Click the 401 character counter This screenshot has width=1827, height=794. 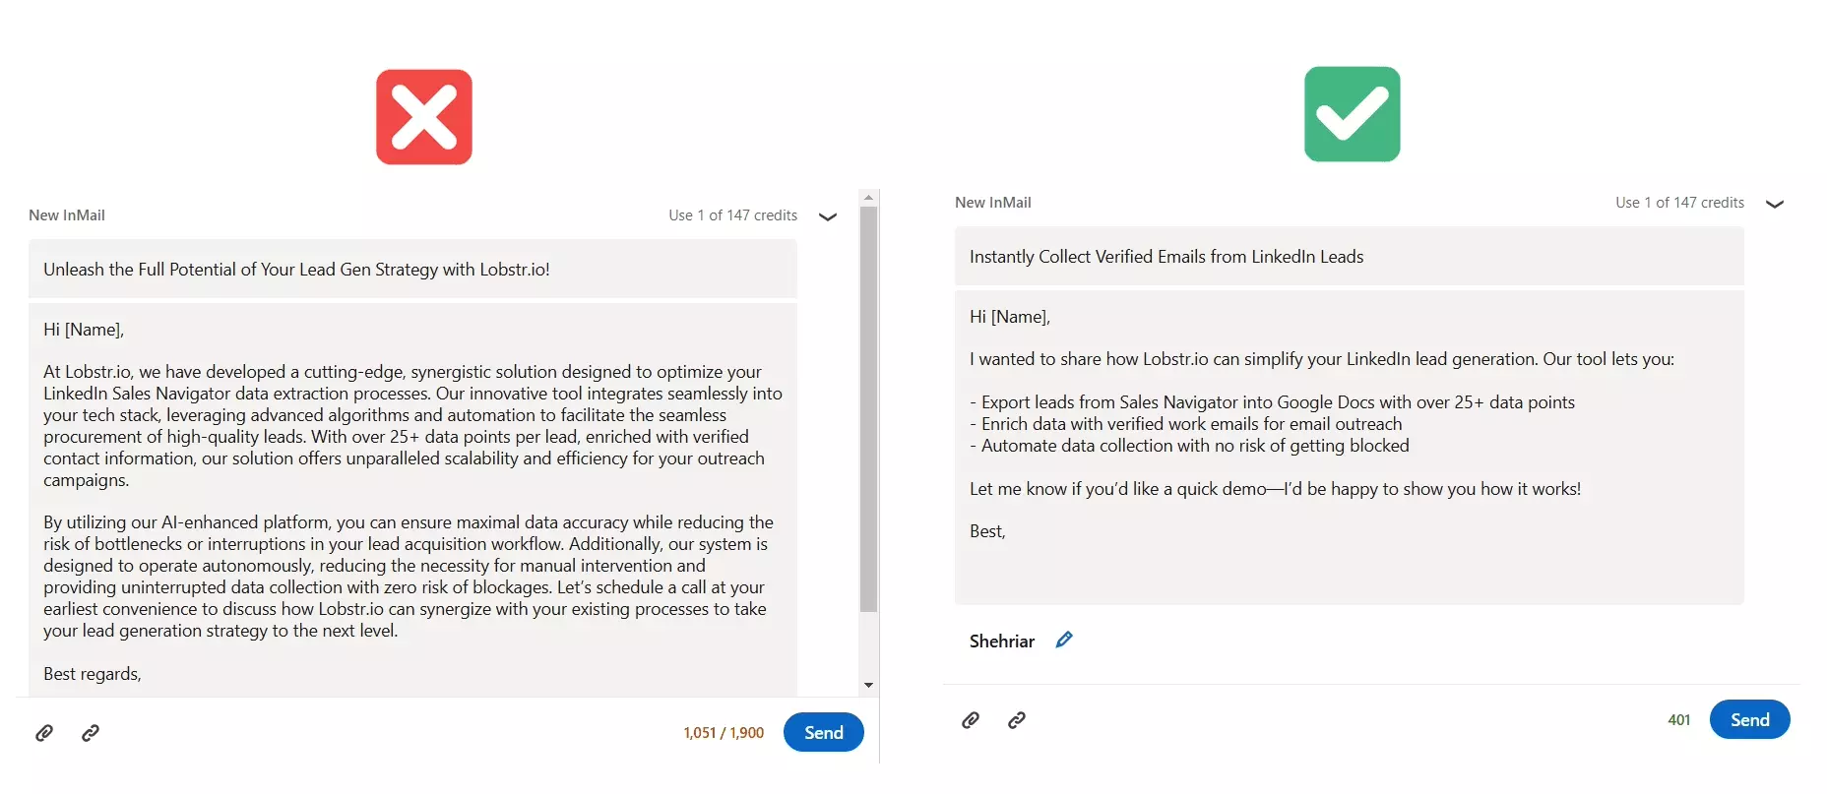pyautogui.click(x=1680, y=719)
